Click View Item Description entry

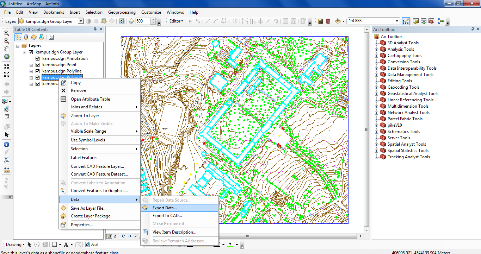point(179,232)
